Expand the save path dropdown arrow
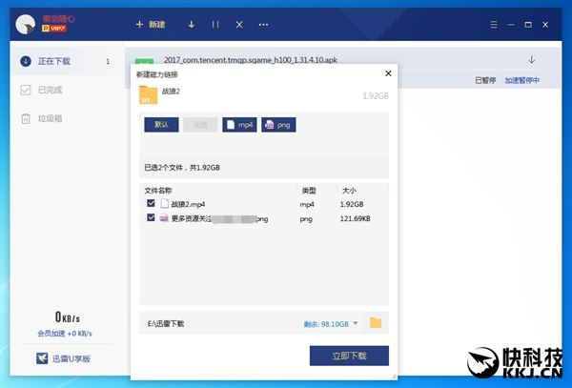Viewport: 572px width, 388px height. [356, 323]
